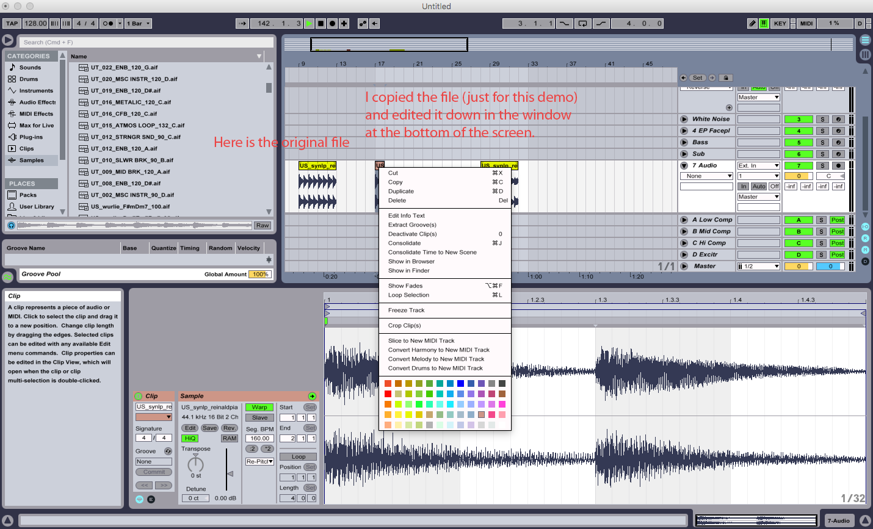Click the MIDI Arrangement Overdub plus button
Screen dimensions: 873x529
(344, 23)
